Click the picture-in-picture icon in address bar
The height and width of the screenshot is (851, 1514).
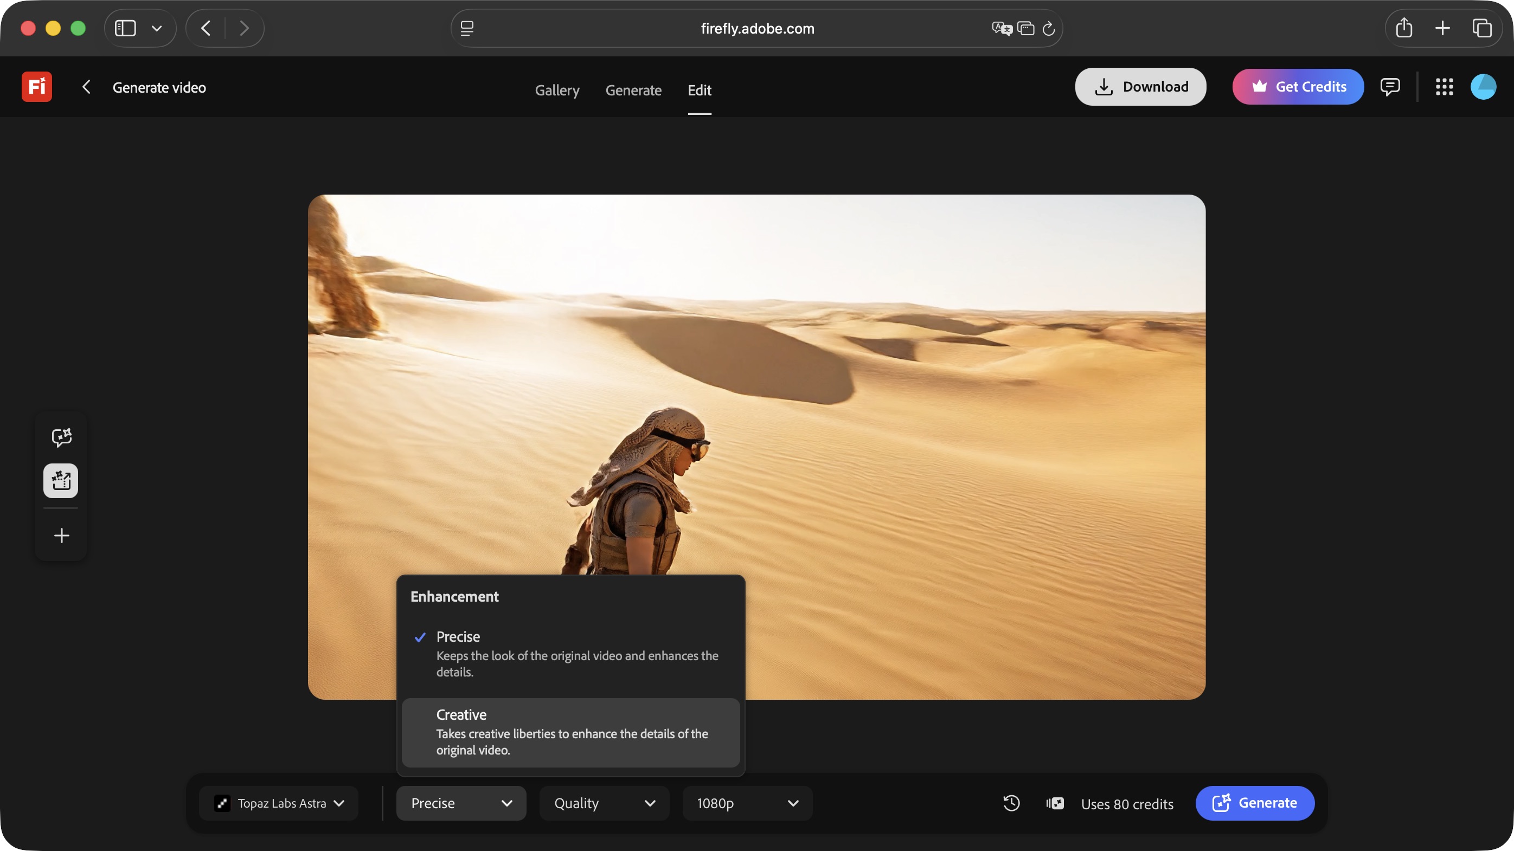[1025, 28]
